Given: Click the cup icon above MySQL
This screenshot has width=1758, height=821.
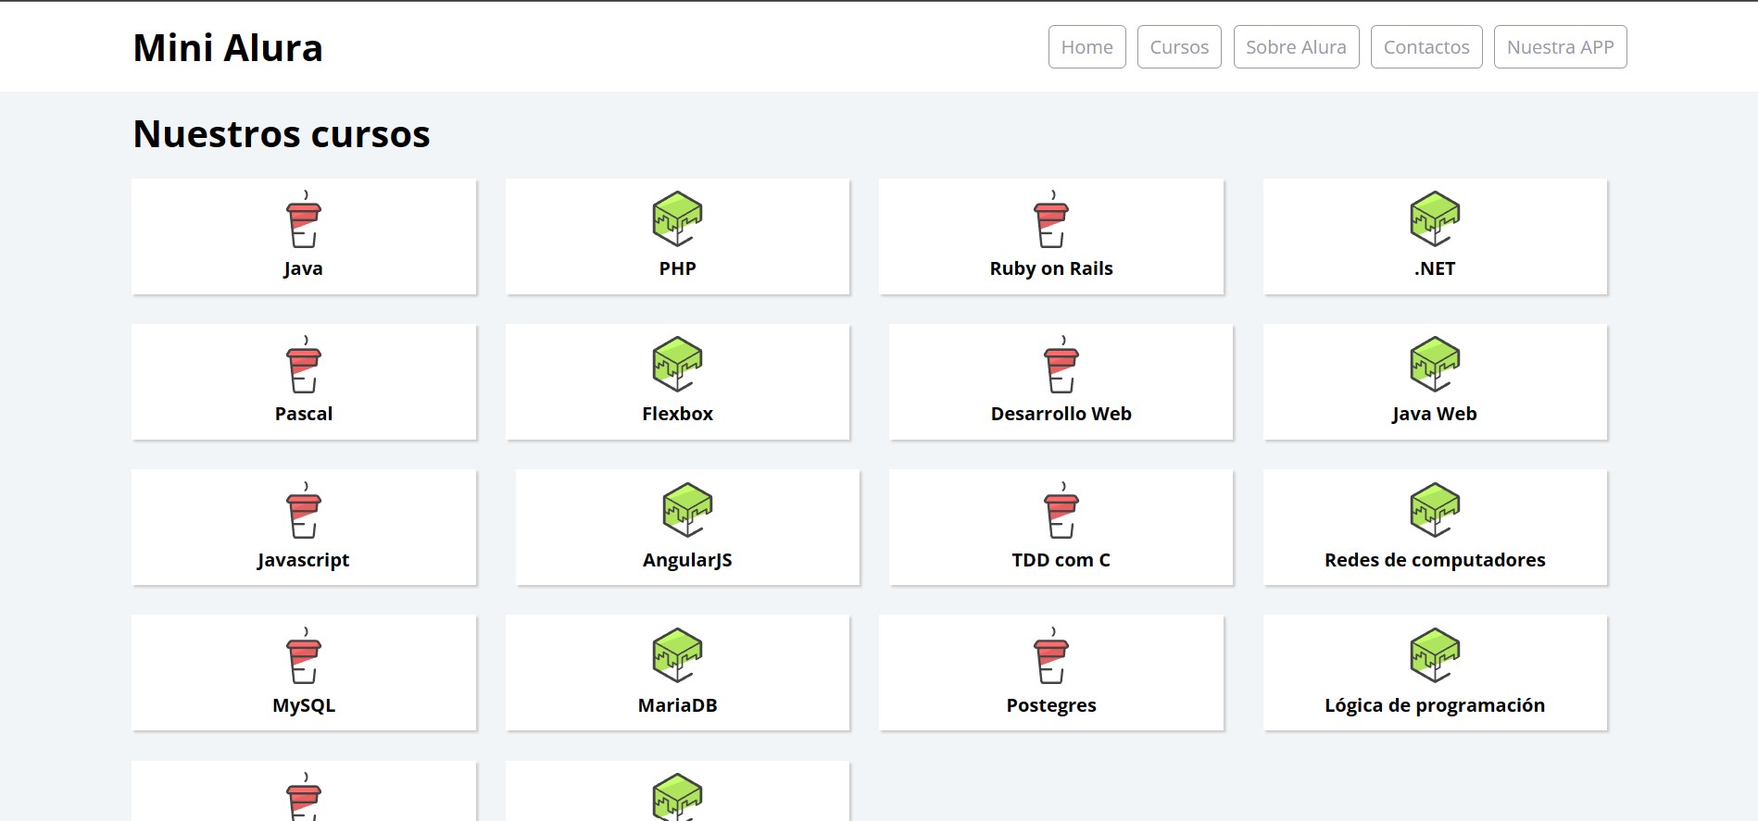Looking at the screenshot, I should [303, 656].
